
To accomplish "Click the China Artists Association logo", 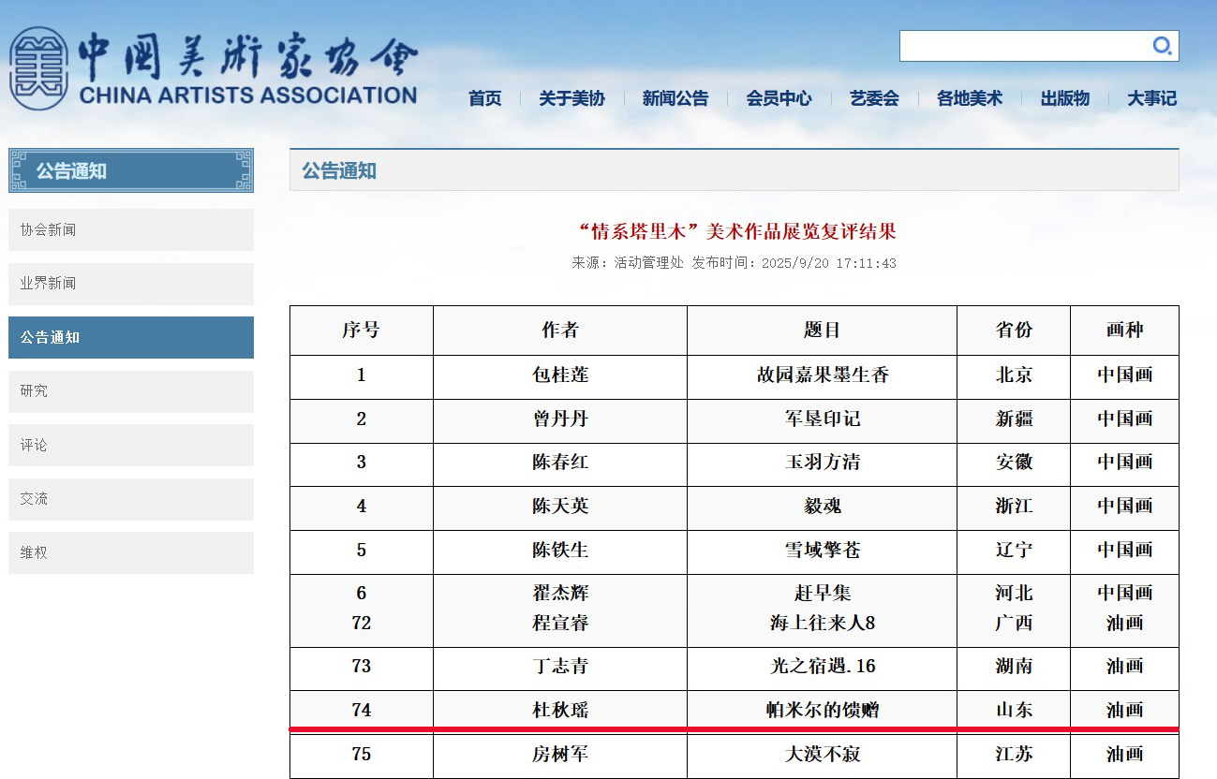I will (213, 68).
